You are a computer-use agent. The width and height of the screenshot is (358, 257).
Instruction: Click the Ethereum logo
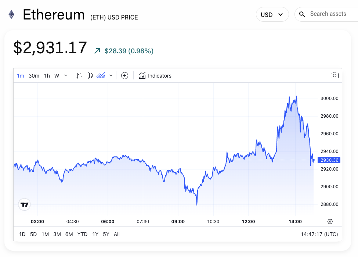(x=11, y=14)
